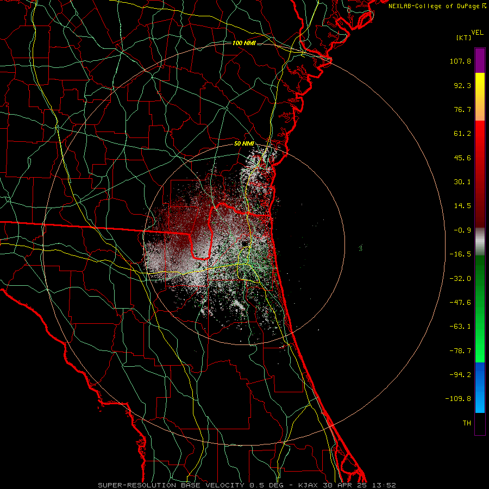The height and width of the screenshot is (489, 489).
Task: Click the 61.2 velocity scale value
Action: [x=462, y=134]
